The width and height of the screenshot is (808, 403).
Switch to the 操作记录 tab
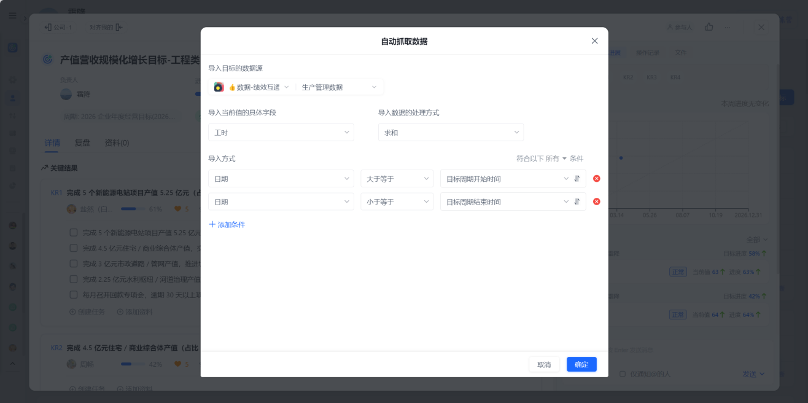tap(647, 53)
